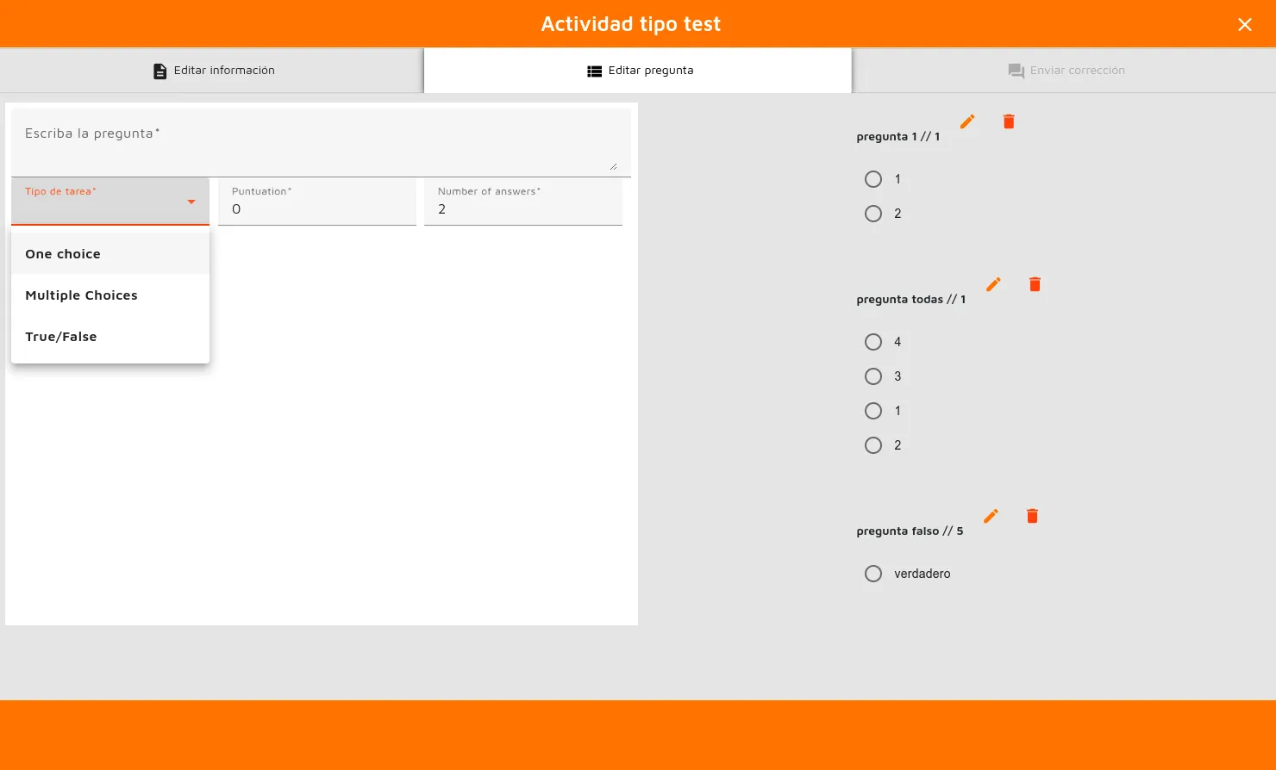Choose radio option 4 under pregunta todas
This screenshot has width=1276, height=770.
click(873, 342)
